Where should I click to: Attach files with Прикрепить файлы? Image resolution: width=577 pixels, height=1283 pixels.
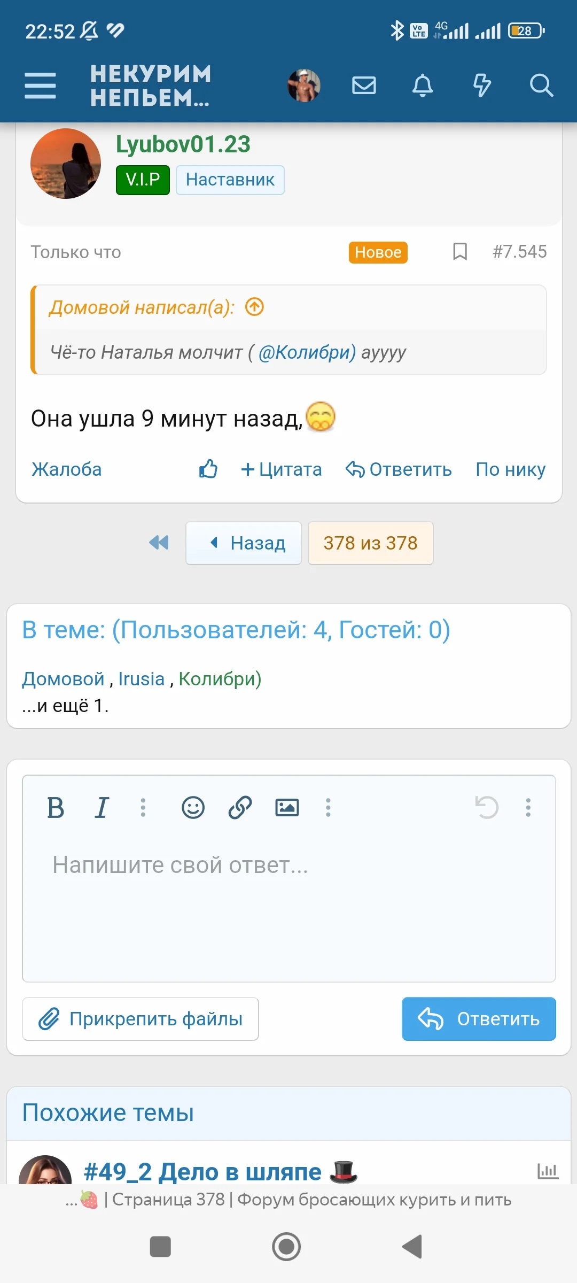[x=141, y=1019]
